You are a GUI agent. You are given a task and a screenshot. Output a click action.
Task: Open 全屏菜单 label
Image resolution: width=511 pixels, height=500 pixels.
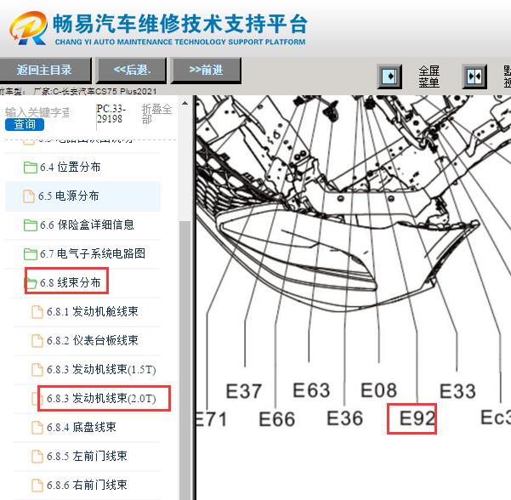[429, 77]
